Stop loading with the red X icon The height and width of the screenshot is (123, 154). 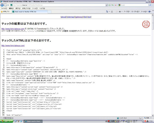115,5
